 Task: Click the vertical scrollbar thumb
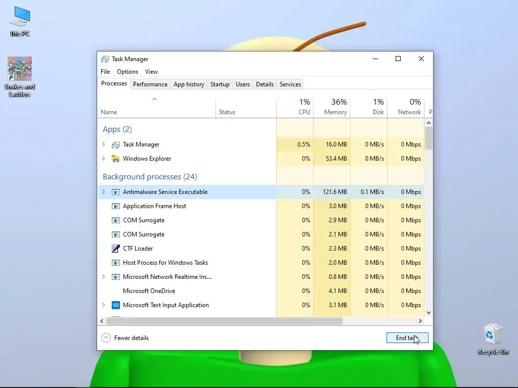(428, 138)
